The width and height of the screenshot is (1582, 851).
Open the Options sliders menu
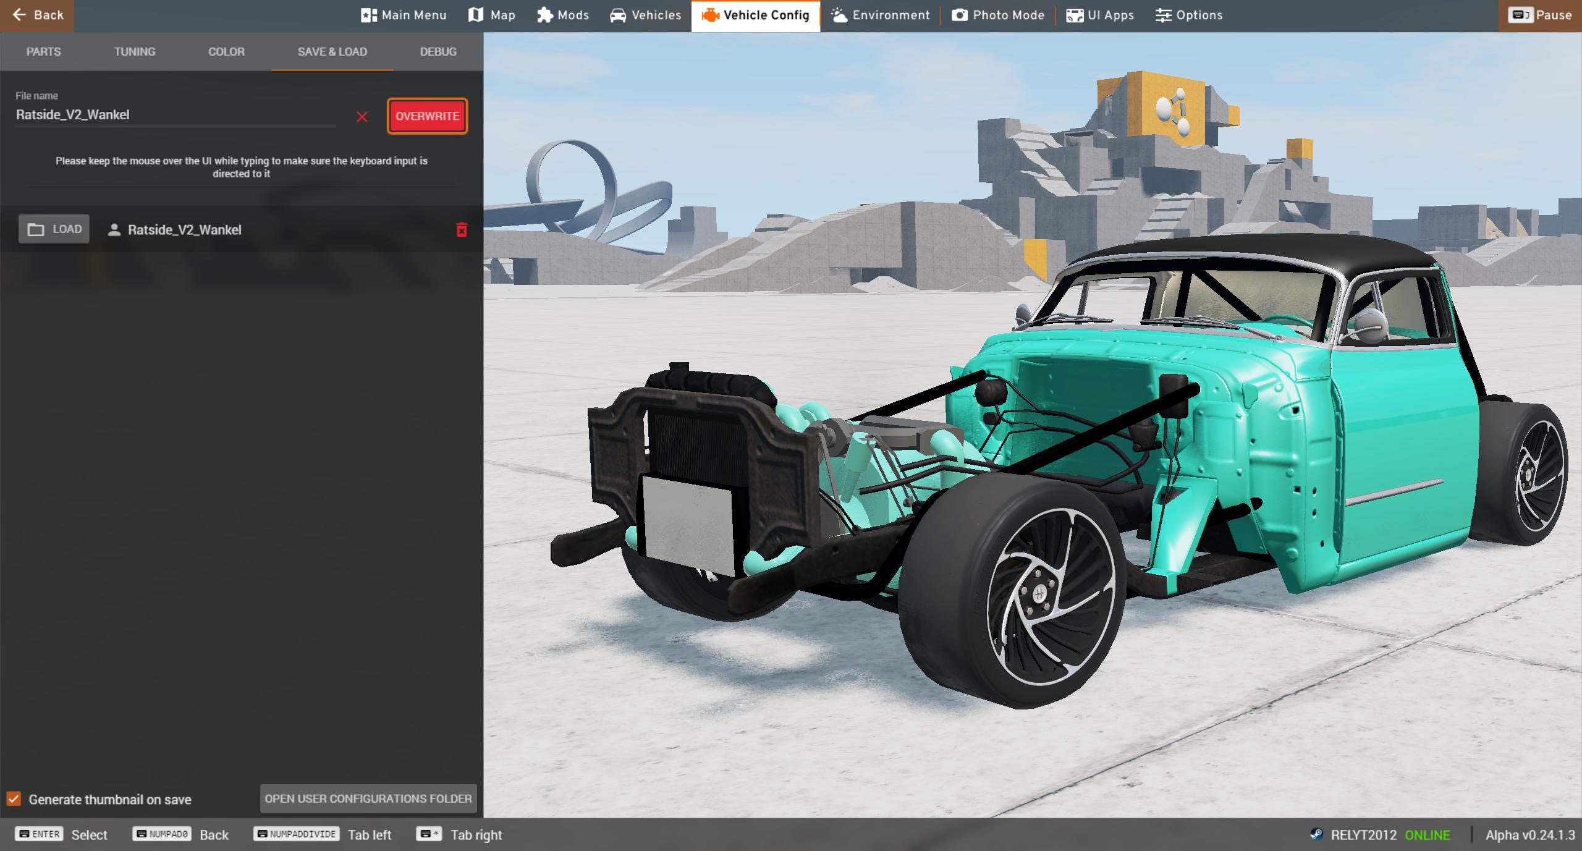[1189, 15]
